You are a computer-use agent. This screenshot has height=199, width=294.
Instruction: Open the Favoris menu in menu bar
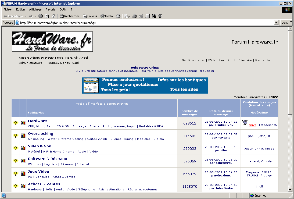click(50, 9)
